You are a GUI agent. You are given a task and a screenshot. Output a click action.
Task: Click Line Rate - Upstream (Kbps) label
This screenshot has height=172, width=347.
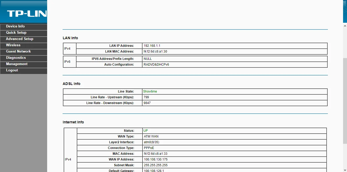coord(112,97)
